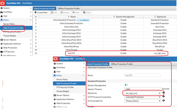177x109 pixels.
Task: Disable the Session Management toggle switch
Action: (x=126, y=85)
